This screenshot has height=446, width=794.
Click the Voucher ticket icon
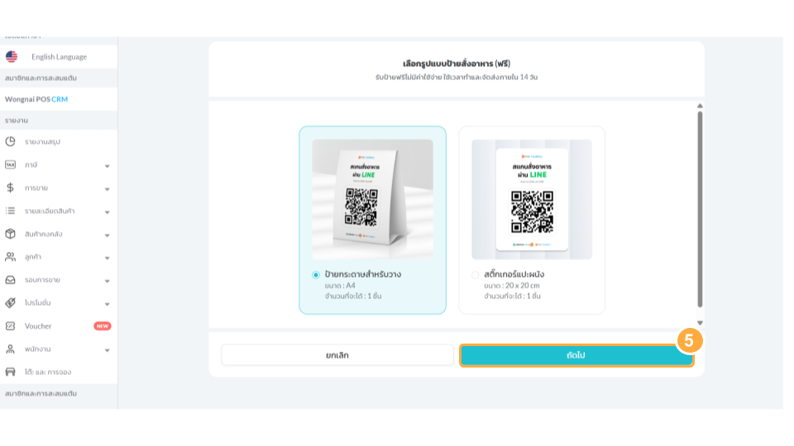[x=10, y=326]
